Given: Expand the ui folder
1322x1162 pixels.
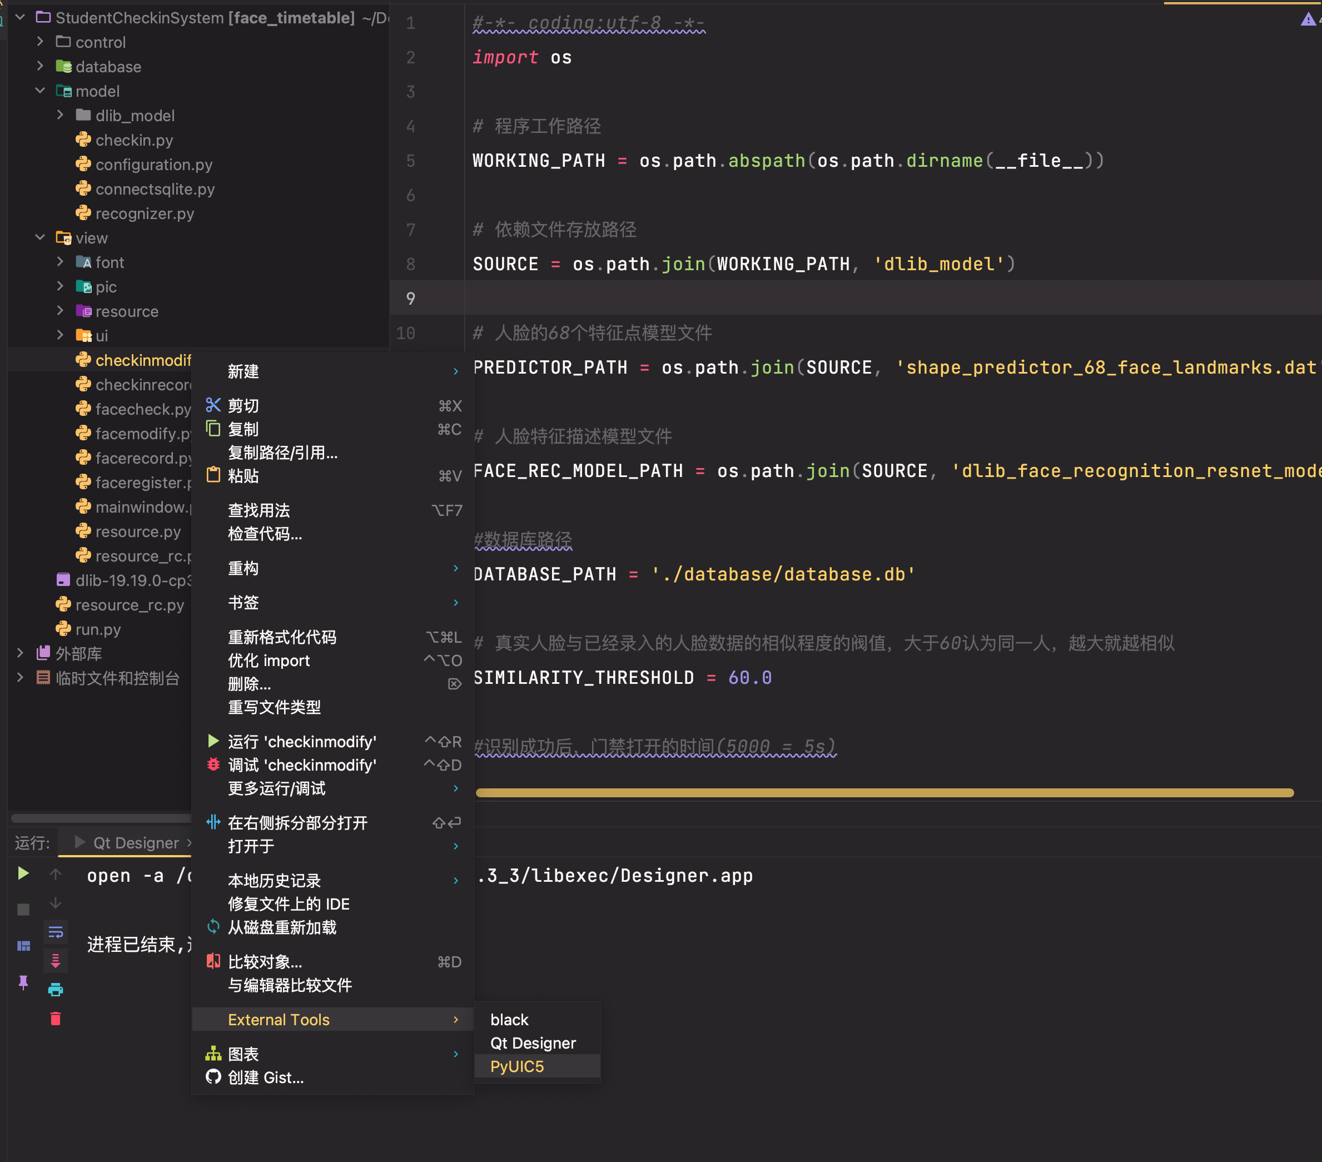Looking at the screenshot, I should (60, 335).
